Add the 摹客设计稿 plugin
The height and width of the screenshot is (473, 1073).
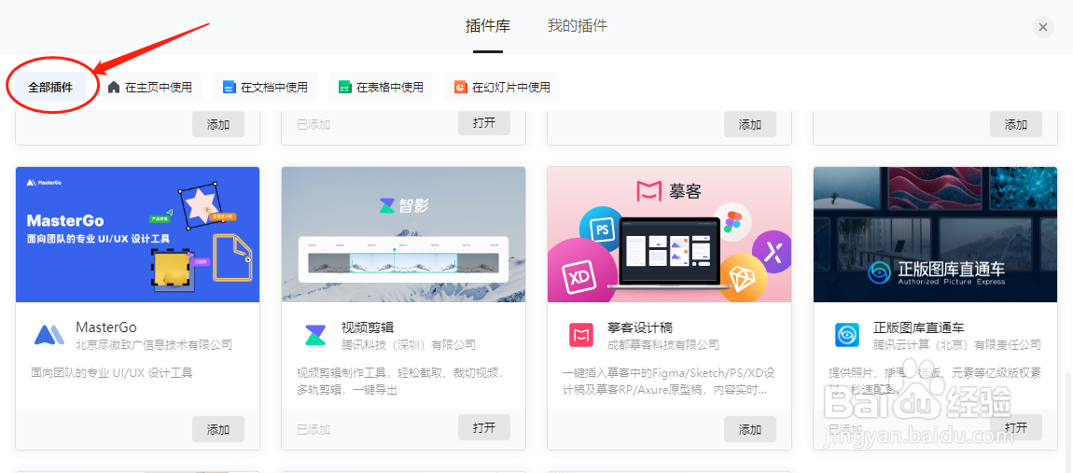pos(750,429)
